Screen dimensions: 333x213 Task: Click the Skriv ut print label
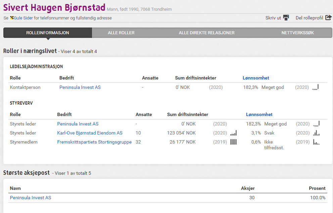point(273,18)
